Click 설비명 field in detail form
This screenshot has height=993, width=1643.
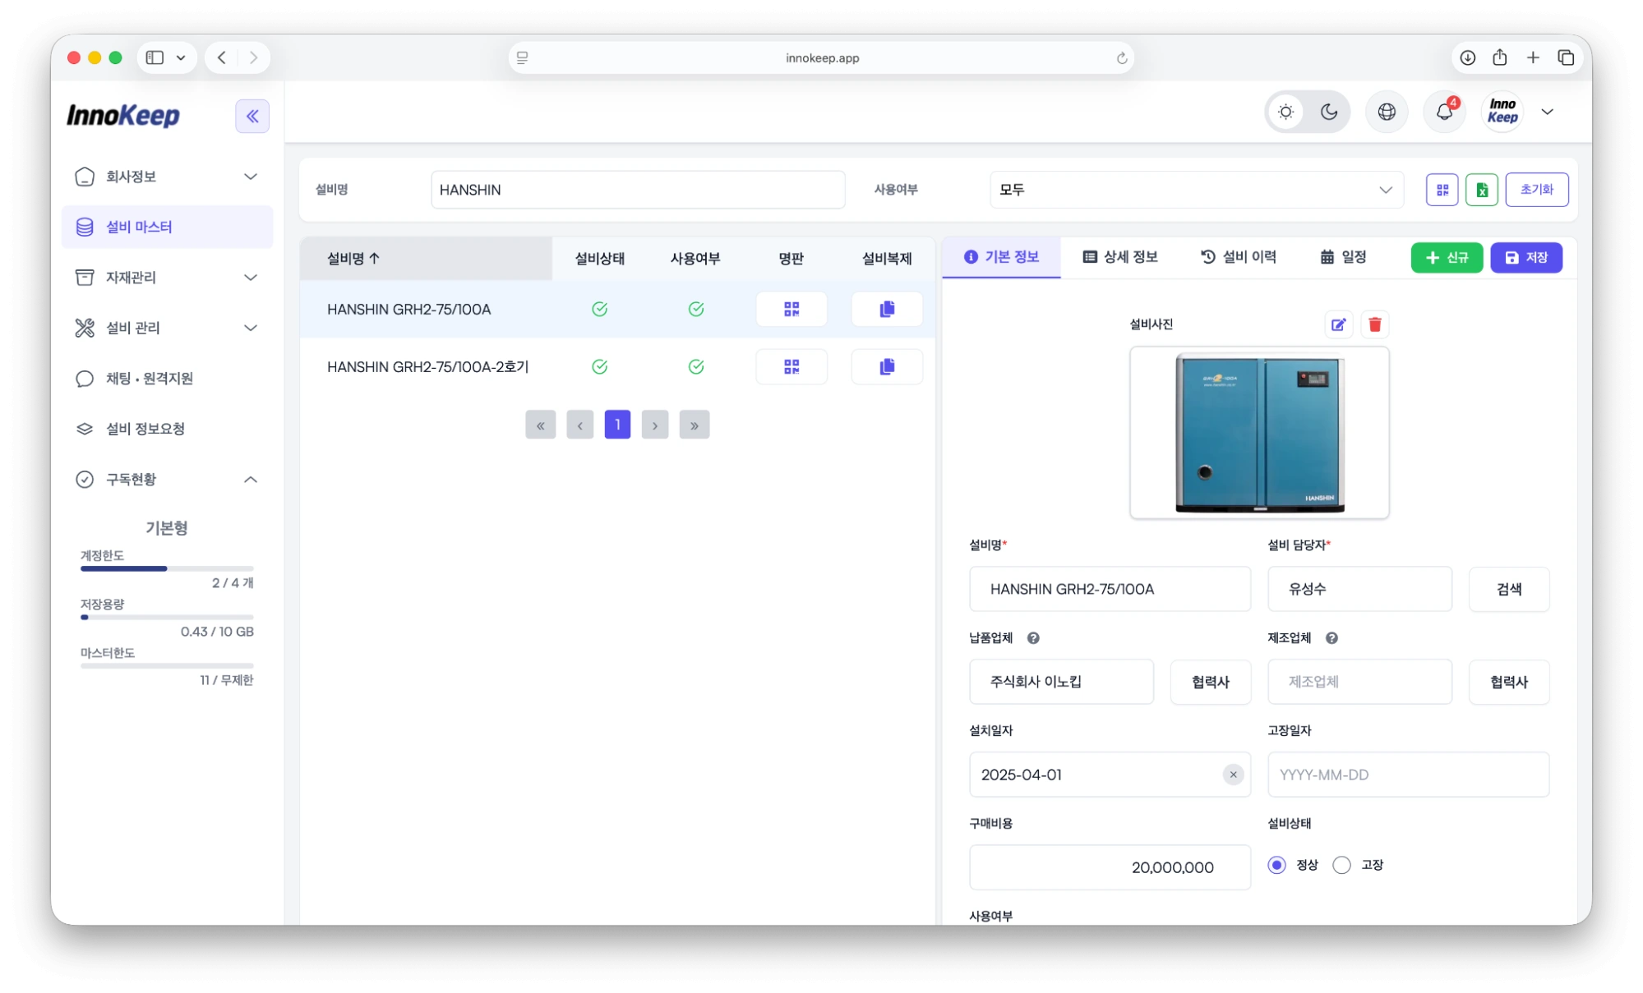click(1110, 589)
